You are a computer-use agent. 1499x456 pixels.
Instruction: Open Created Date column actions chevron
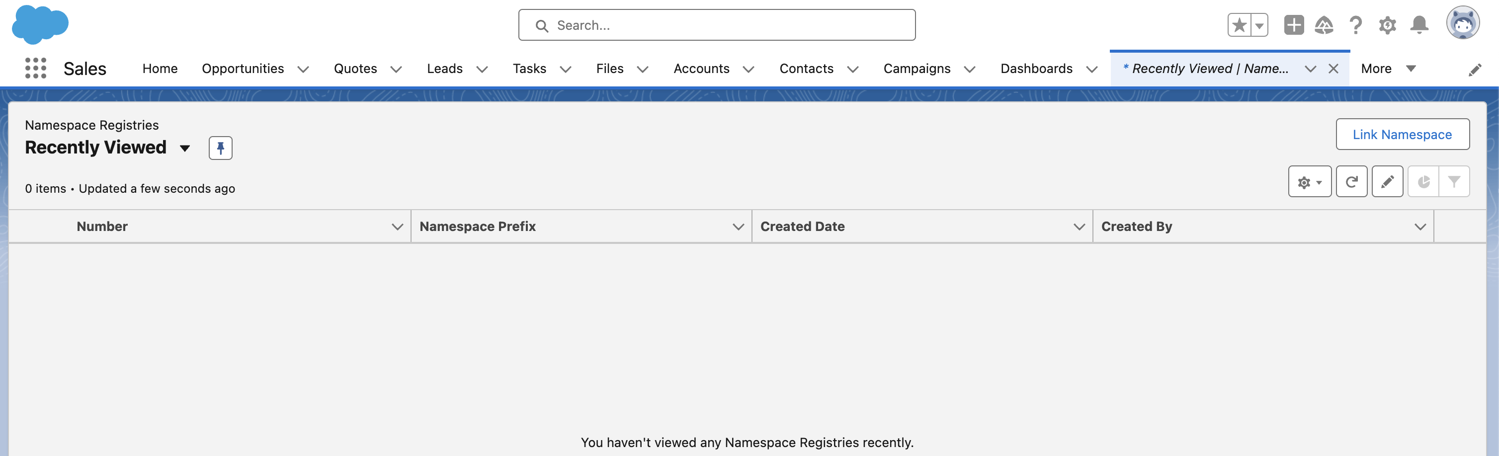click(x=1080, y=227)
